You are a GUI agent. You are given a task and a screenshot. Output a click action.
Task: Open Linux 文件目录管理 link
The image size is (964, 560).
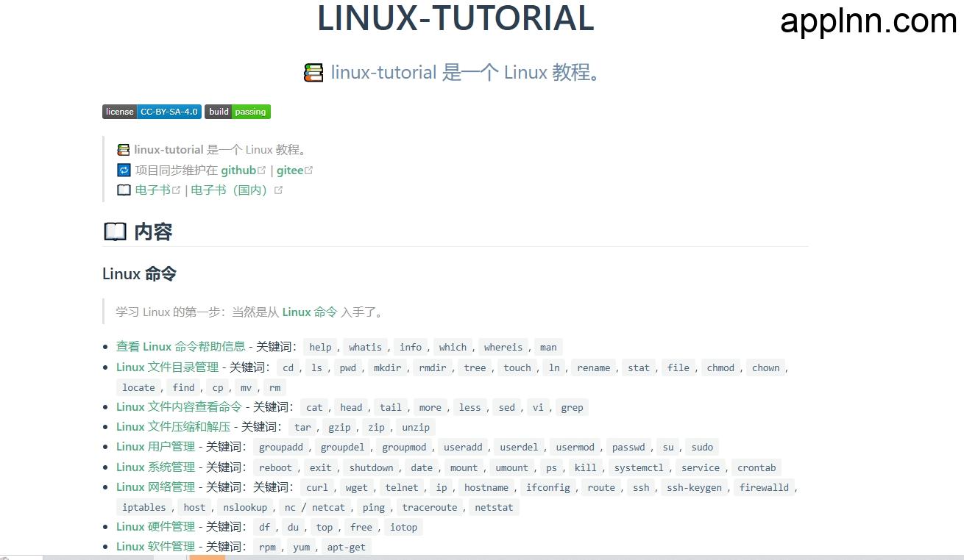[x=168, y=367]
